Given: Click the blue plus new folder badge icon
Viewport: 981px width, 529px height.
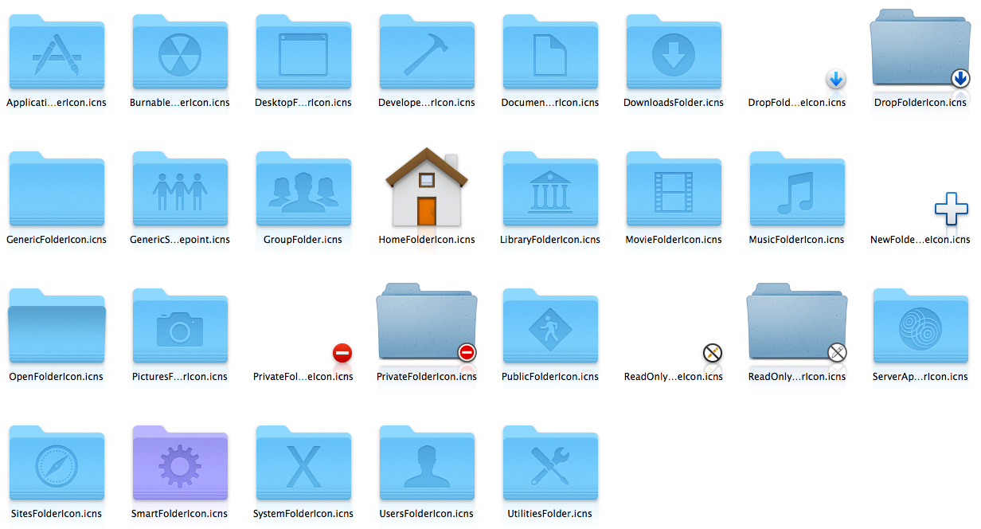Looking at the screenshot, I should click(x=951, y=210).
